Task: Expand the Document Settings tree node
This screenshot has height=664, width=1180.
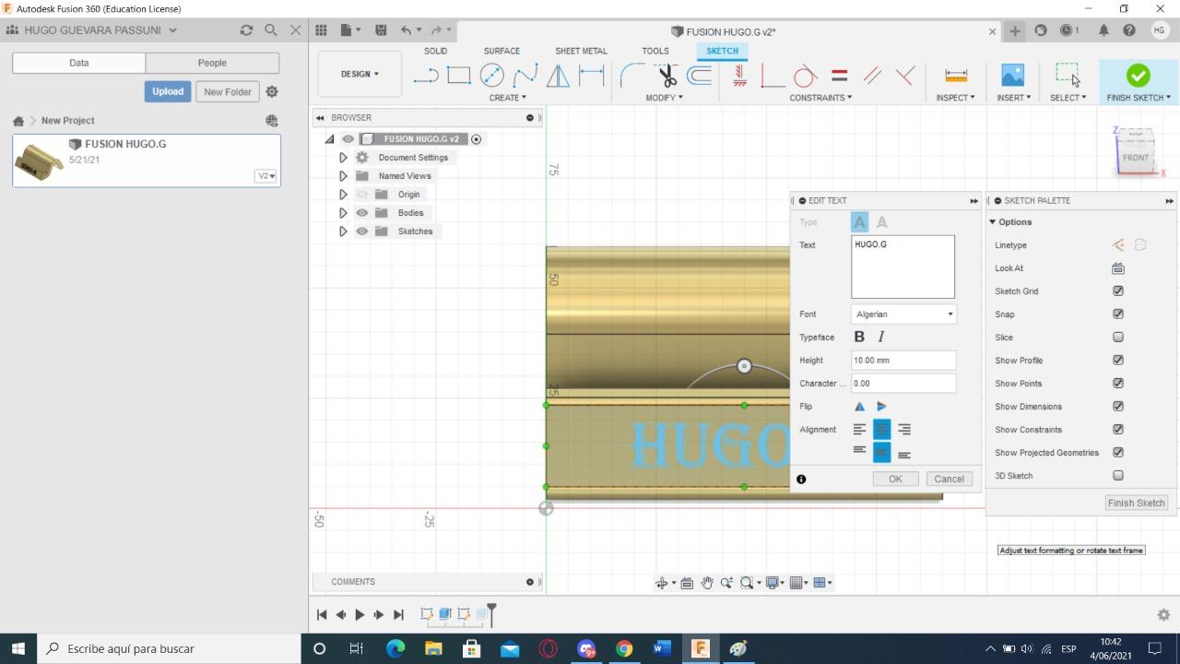Action: point(343,158)
